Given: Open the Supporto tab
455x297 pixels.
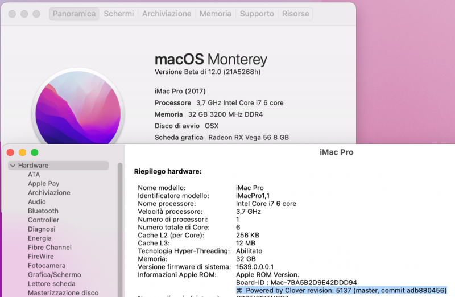Looking at the screenshot, I should pos(257,14).
